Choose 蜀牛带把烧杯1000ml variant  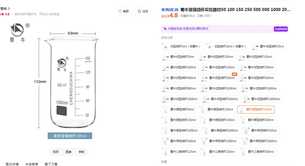[x=220, y=141]
